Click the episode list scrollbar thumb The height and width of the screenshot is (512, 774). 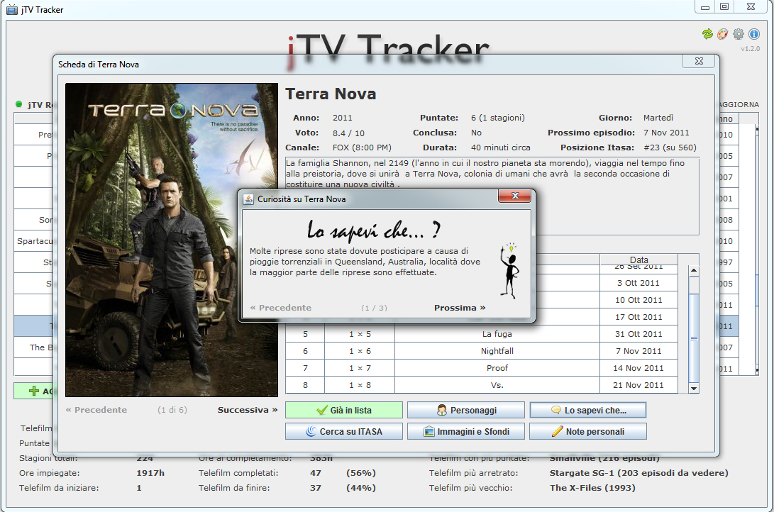click(x=694, y=338)
